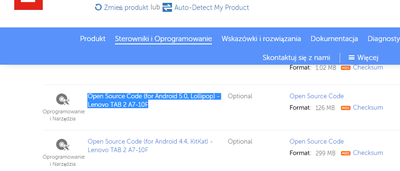Go to the Dokumentacja tab
Viewport: 400px width, 171px height.
pos(334,39)
